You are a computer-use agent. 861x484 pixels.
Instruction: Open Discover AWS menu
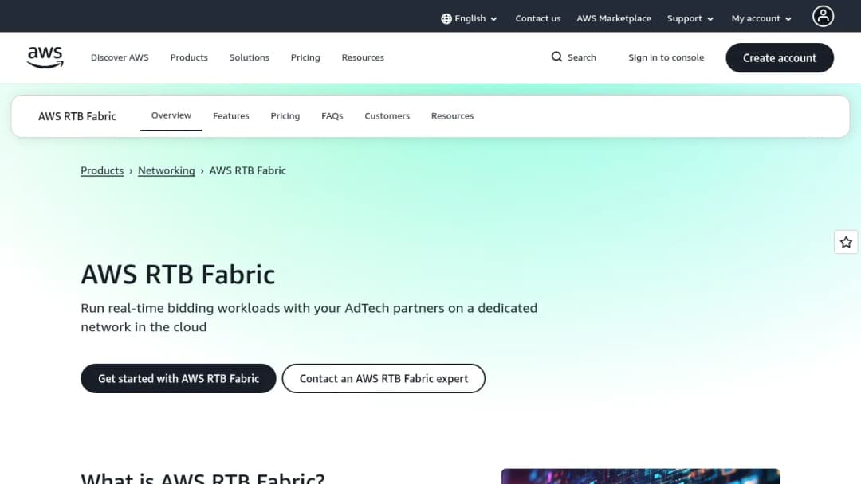point(120,57)
